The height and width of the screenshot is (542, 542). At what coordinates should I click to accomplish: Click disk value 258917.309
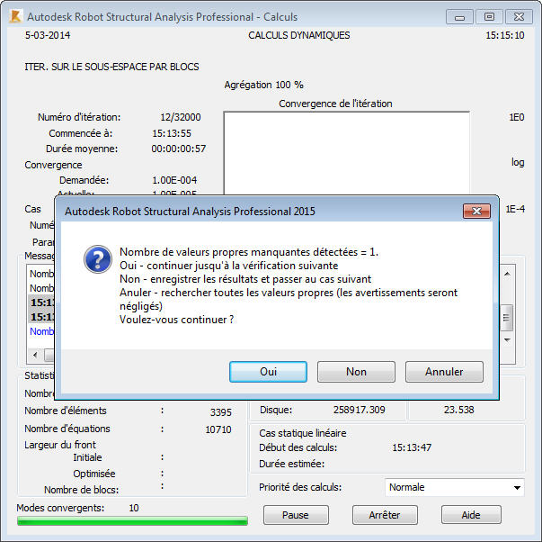click(360, 410)
